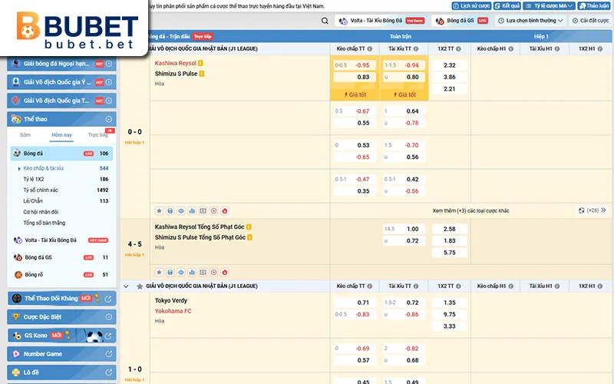614x384 pixels.
Task: Favorite star icon for Kashiwa Reysol match
Action: [x=159, y=210]
